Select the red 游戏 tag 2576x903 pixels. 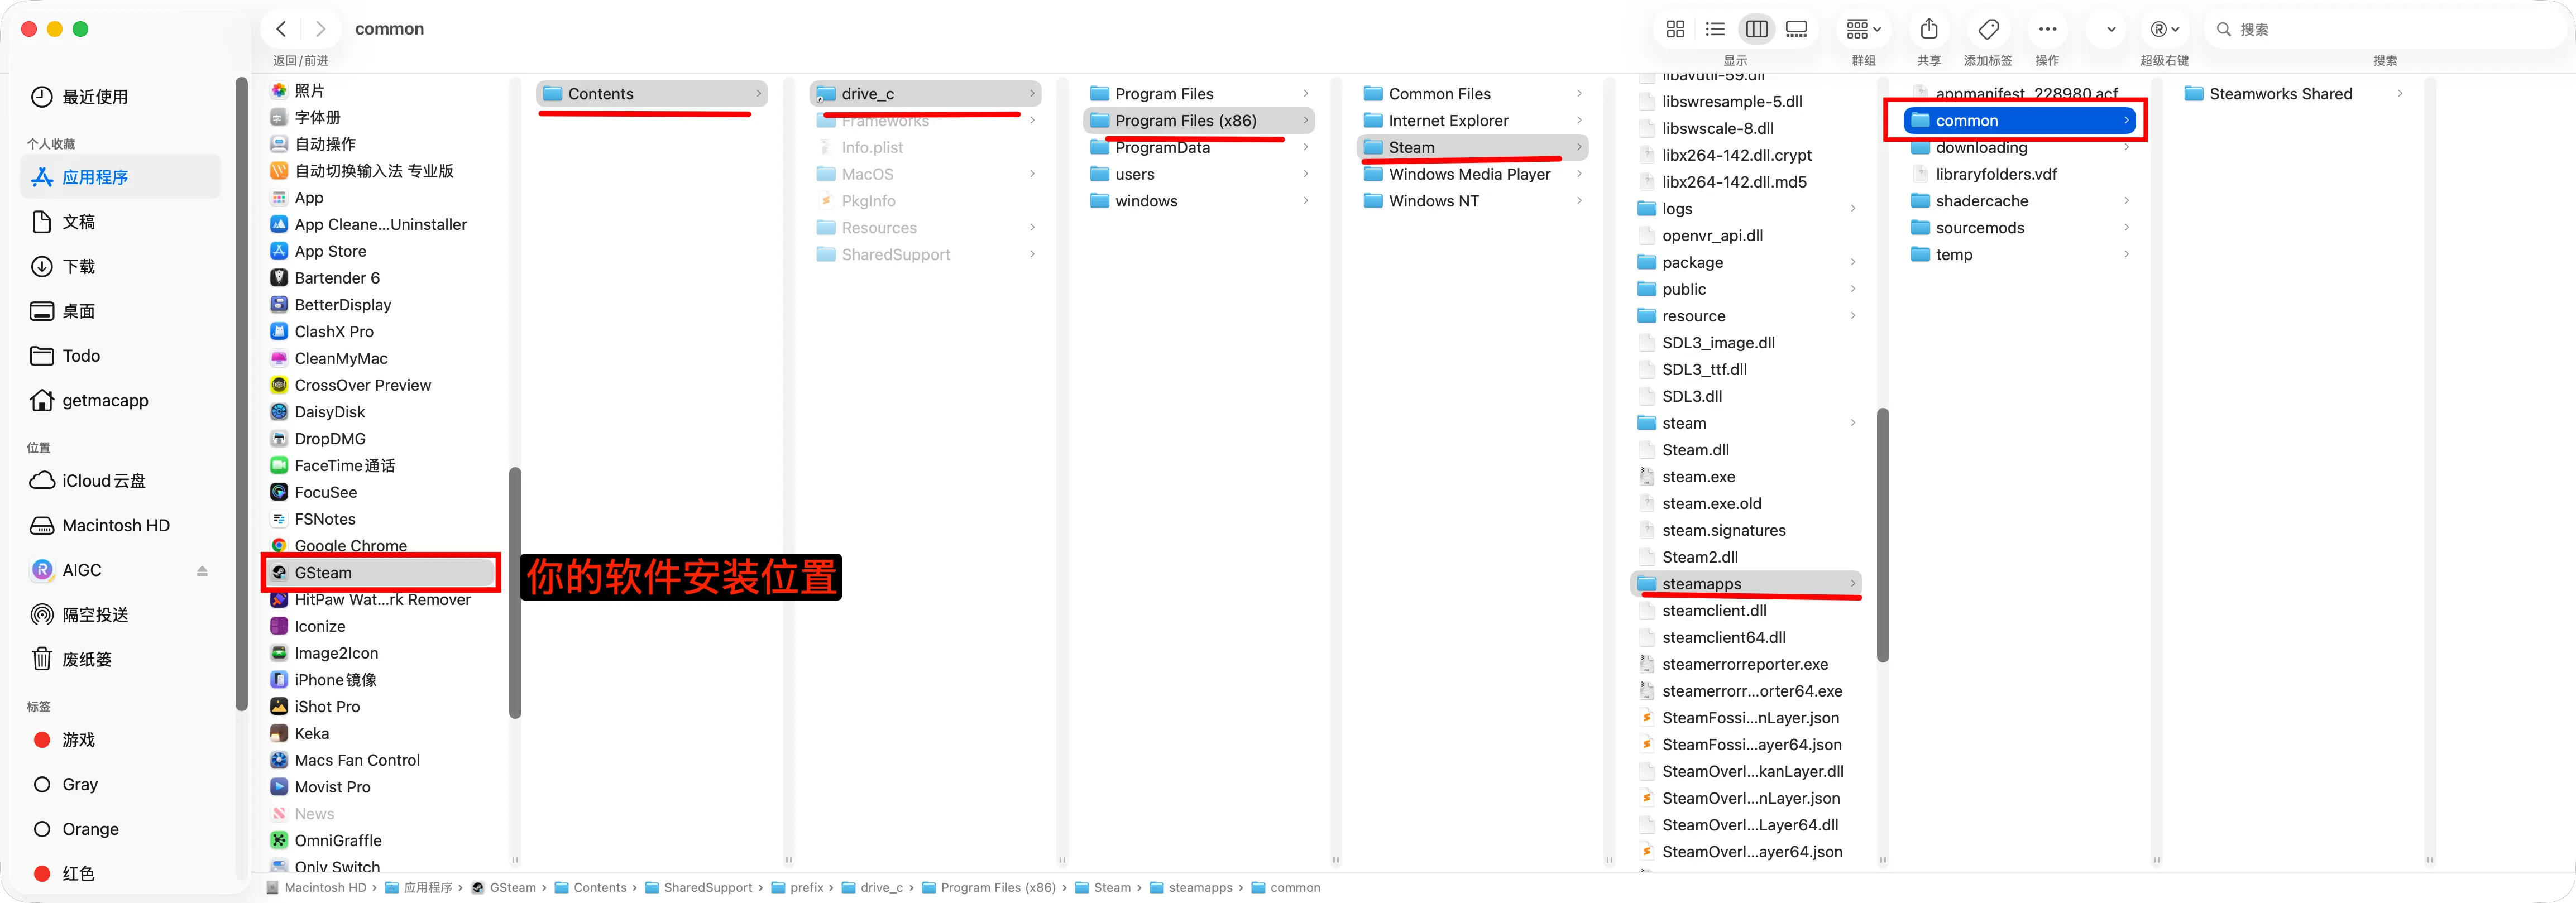(78, 740)
